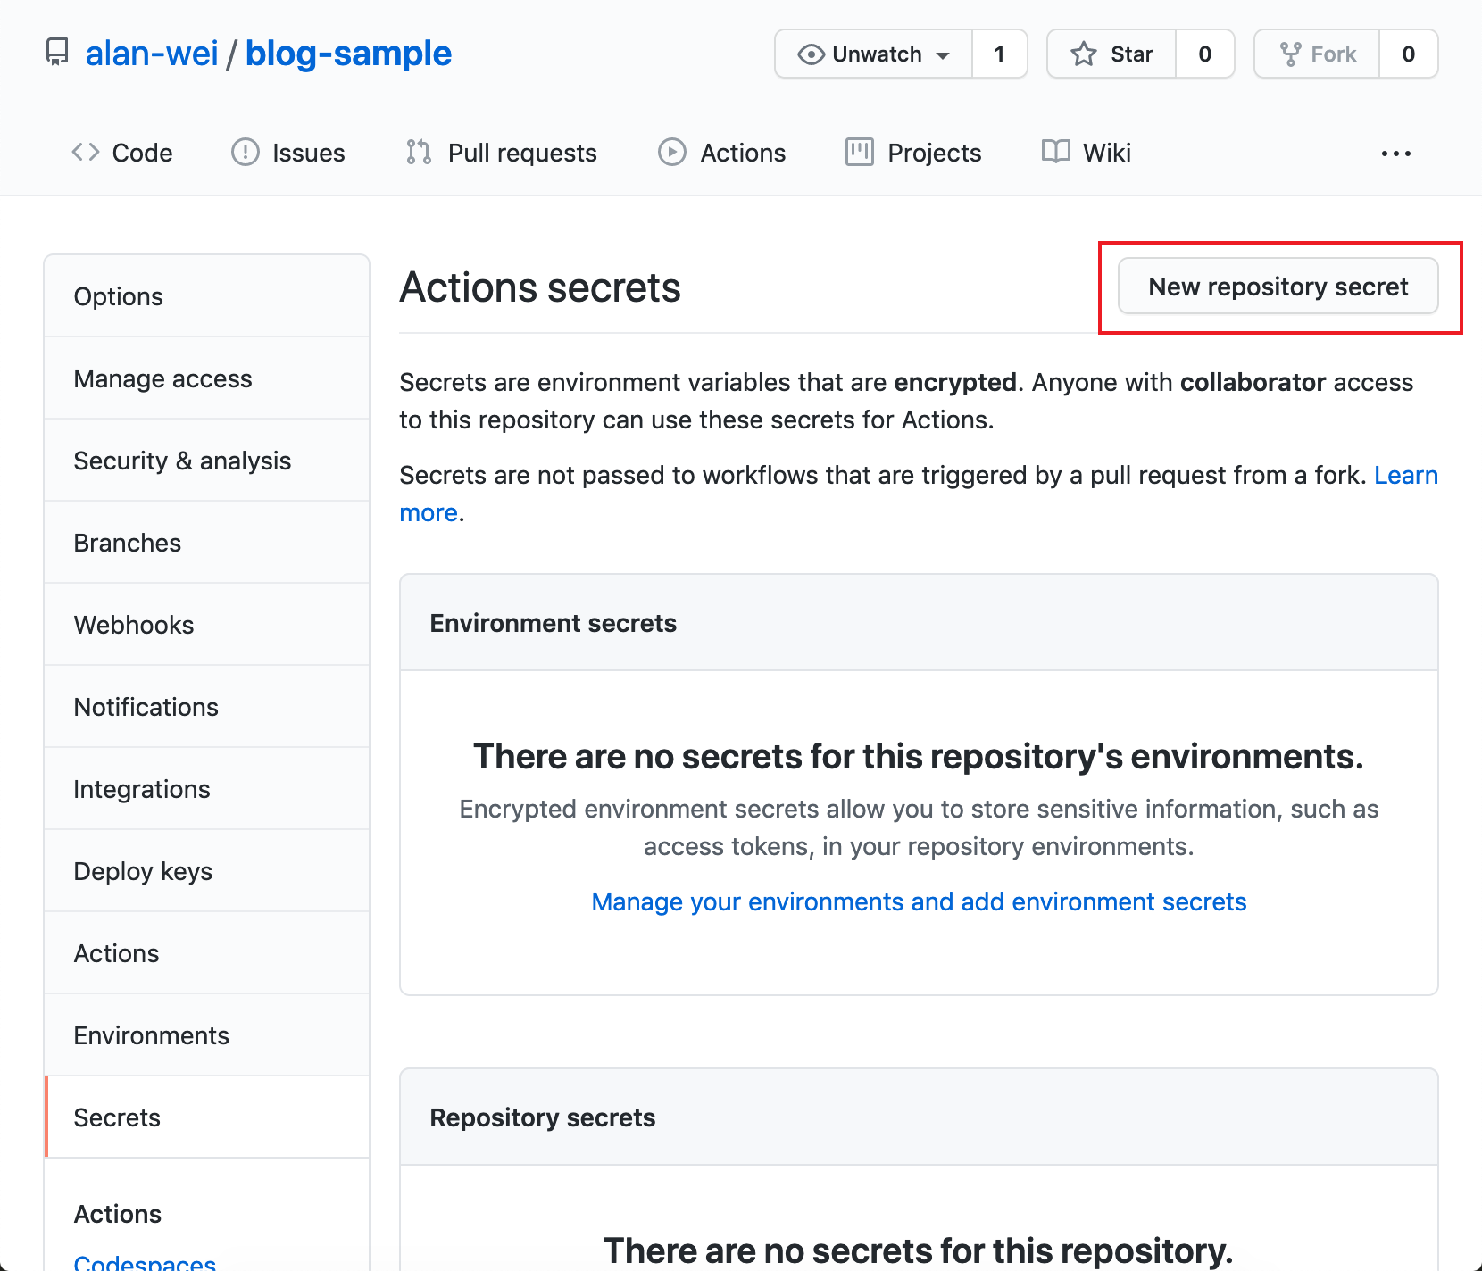Click Actions sub-item under Secrets
Image resolution: width=1482 pixels, height=1271 pixels.
click(x=118, y=1214)
